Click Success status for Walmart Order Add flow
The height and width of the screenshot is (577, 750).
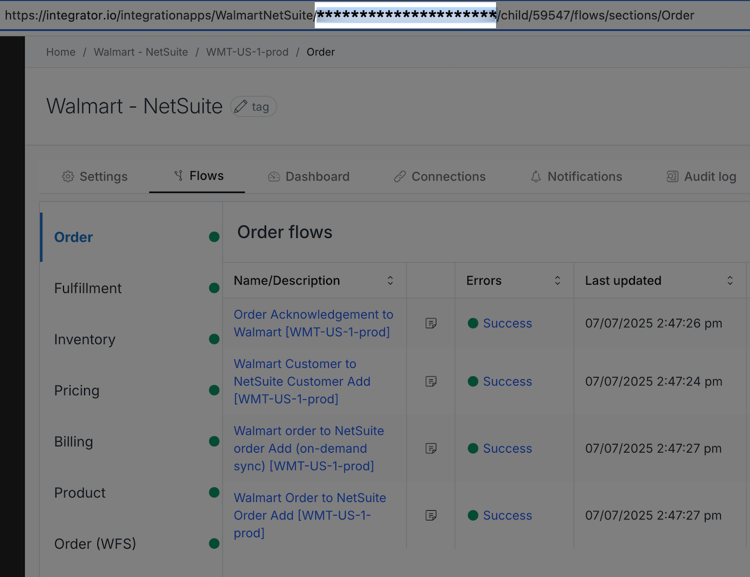(x=507, y=515)
